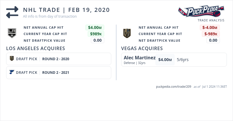The width and height of the screenshot is (233, 121).
Task: Click Vegas red $-4.00M net cap badge
Action: pyautogui.click(x=210, y=27)
